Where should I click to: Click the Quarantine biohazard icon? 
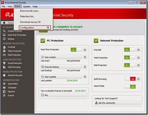pyautogui.click(x=4, y=84)
